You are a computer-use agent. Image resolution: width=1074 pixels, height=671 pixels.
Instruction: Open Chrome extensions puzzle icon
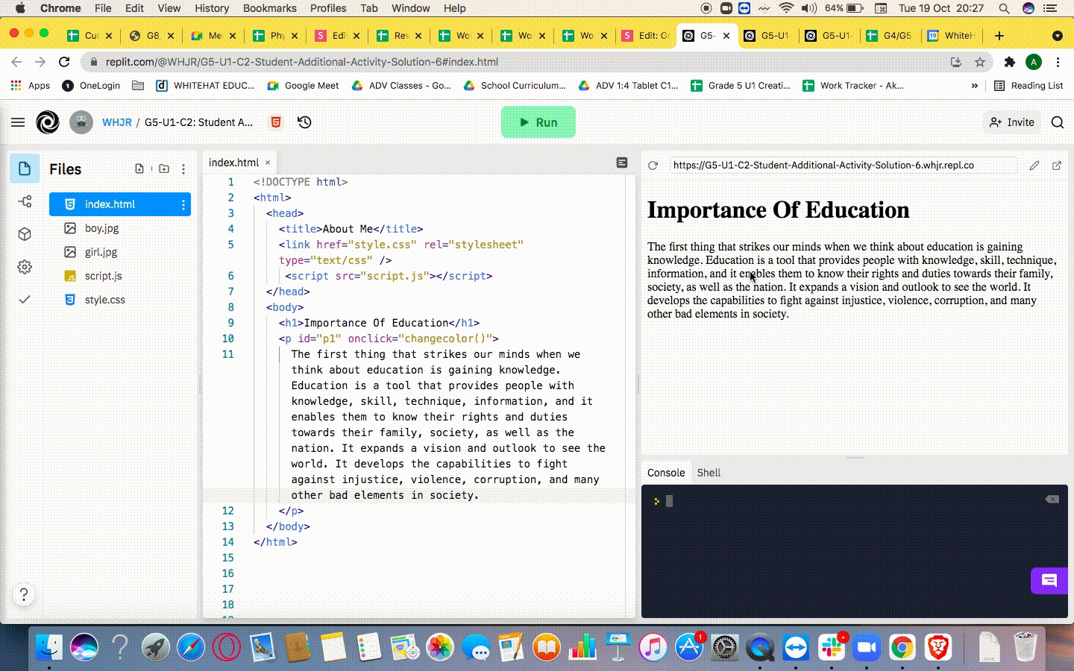pyautogui.click(x=1010, y=62)
